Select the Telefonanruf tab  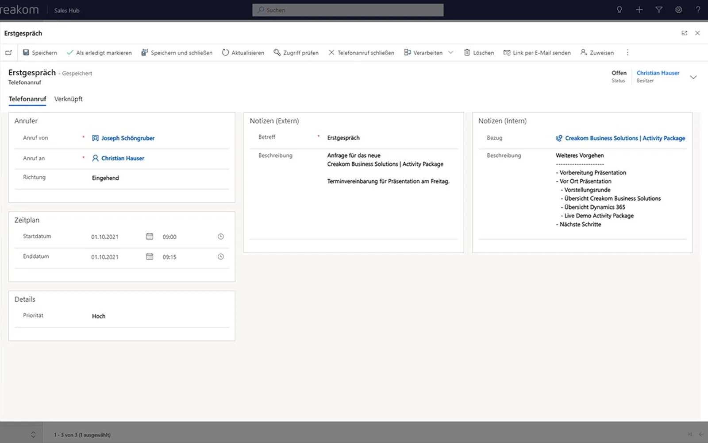pos(27,99)
